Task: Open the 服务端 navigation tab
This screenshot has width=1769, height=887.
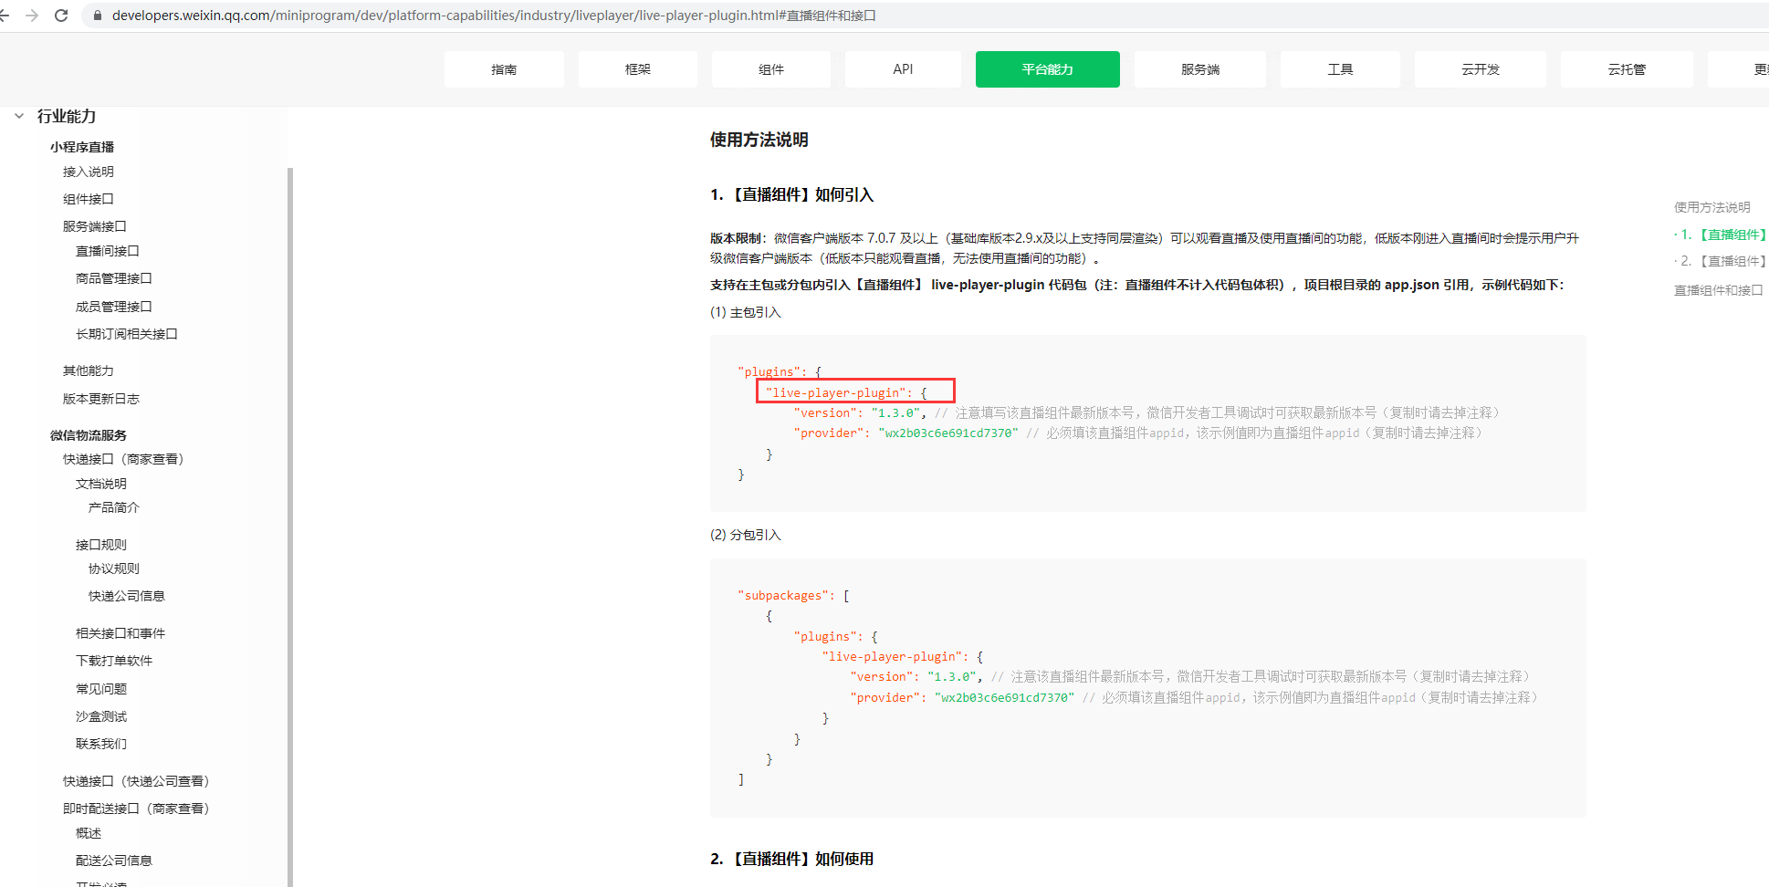Action: 1200,69
